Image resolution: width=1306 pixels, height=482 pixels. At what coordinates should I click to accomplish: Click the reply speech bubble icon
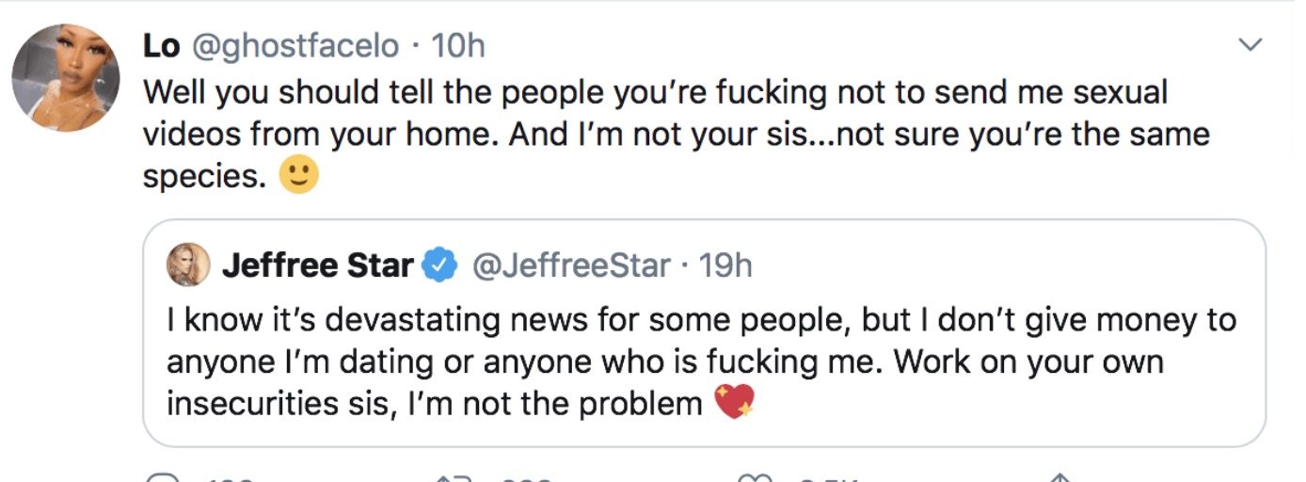coord(162,478)
